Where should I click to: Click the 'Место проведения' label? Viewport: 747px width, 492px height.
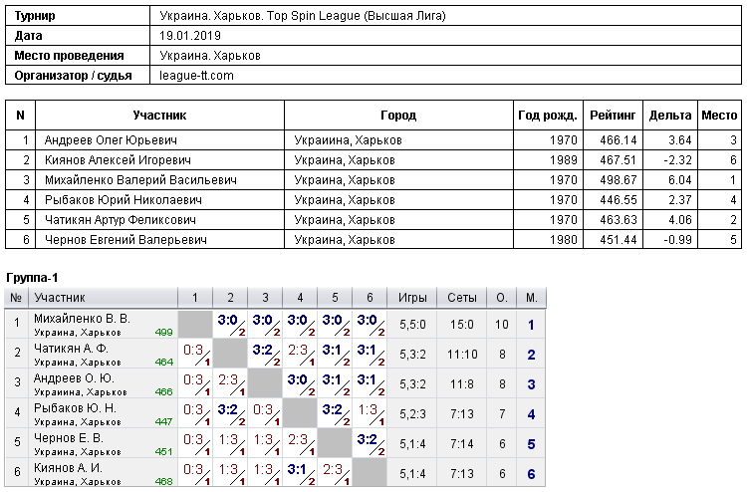click(69, 56)
